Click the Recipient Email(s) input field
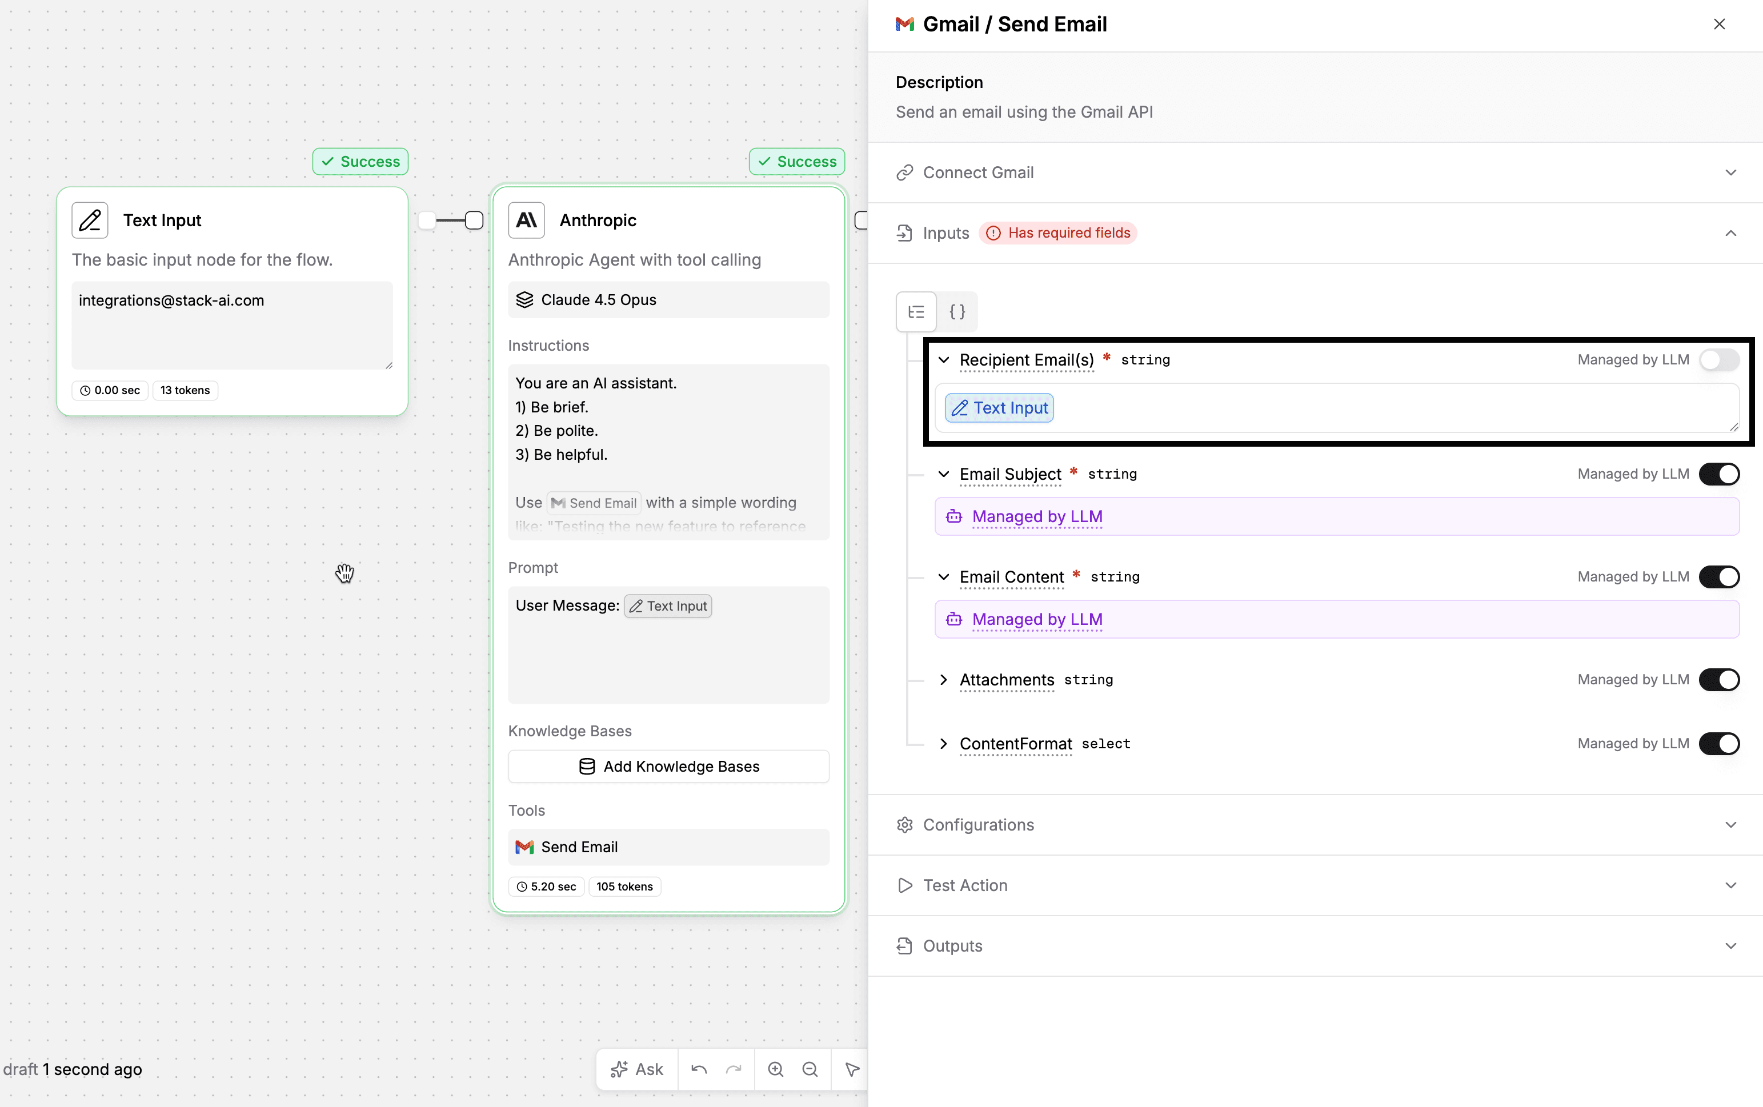1763x1107 pixels. point(1391,408)
